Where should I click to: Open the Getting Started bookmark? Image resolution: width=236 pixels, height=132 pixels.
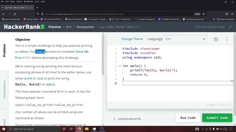click(x=31, y=19)
